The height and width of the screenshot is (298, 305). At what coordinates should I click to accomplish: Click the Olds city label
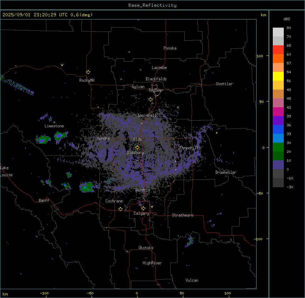pos(137,139)
